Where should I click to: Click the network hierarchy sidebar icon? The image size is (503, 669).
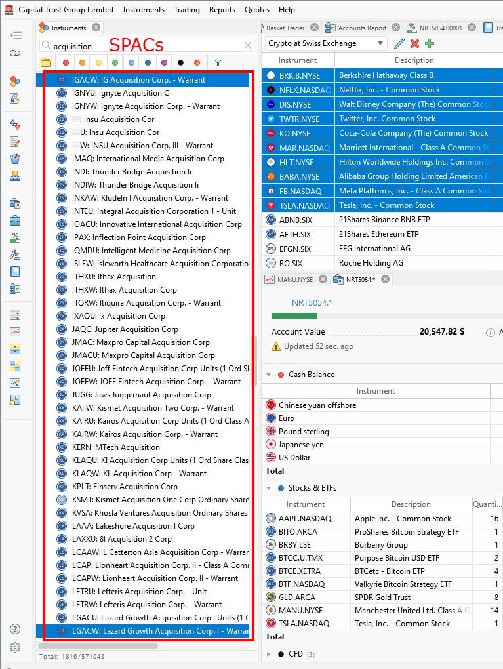pos(15,176)
